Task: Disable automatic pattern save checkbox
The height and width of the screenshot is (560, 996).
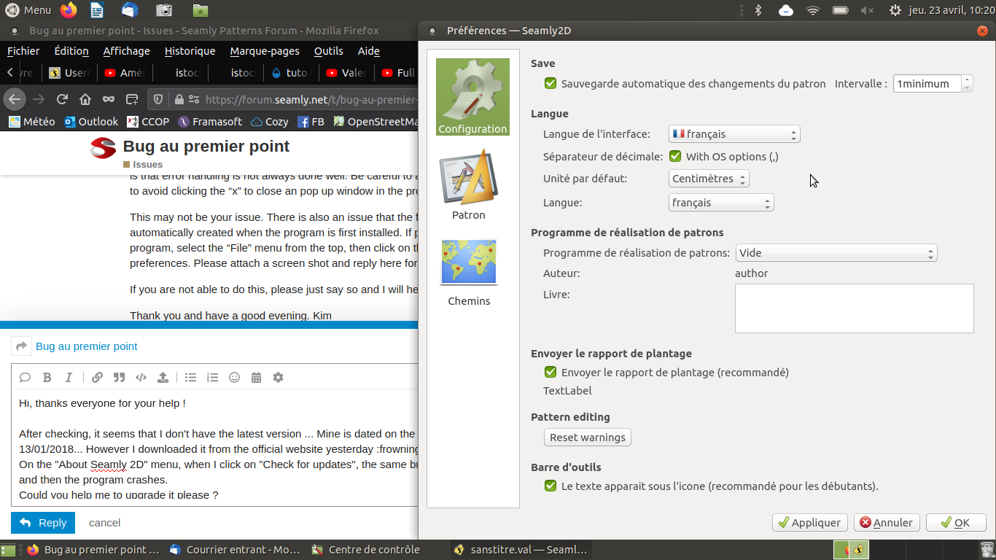Action: click(550, 84)
